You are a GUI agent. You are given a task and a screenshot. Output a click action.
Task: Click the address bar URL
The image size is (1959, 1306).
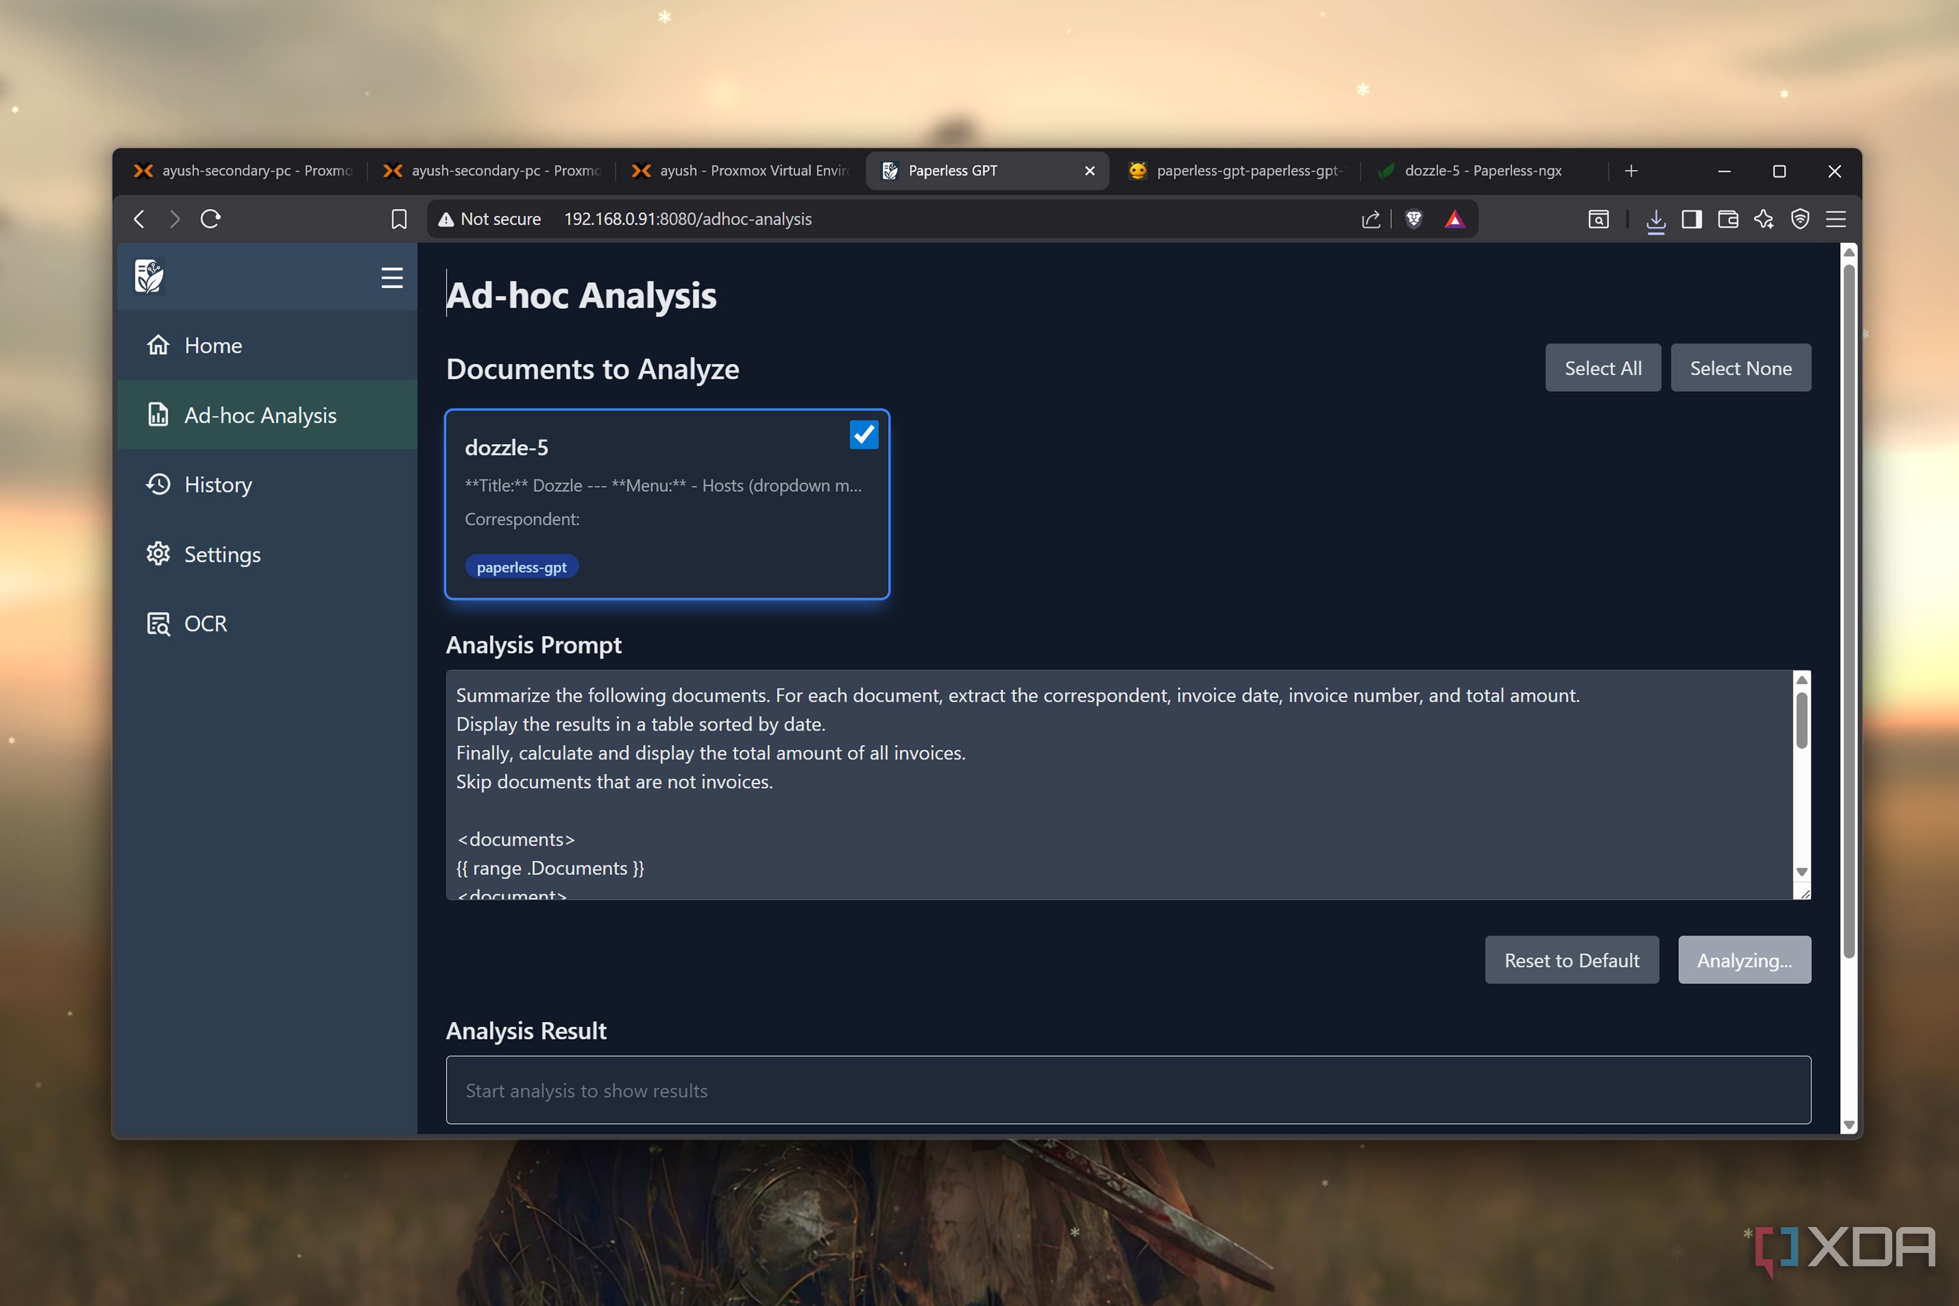(688, 219)
